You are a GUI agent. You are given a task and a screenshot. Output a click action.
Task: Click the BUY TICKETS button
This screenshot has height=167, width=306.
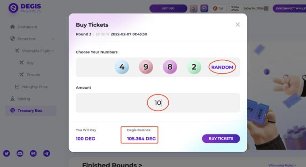coord(221,139)
